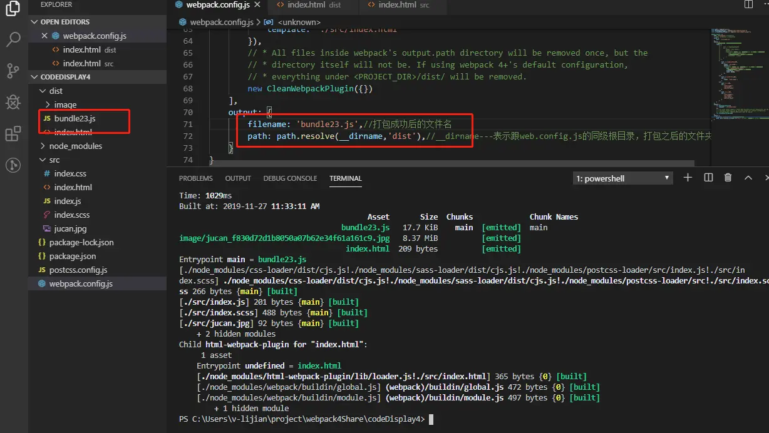Open the editor More Actions ellipsis

pos(765,4)
